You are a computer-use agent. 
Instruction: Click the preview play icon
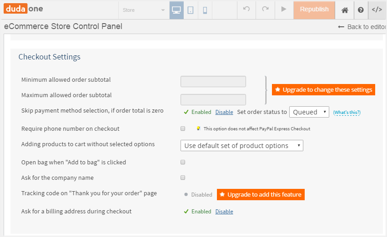pyautogui.click(x=284, y=10)
